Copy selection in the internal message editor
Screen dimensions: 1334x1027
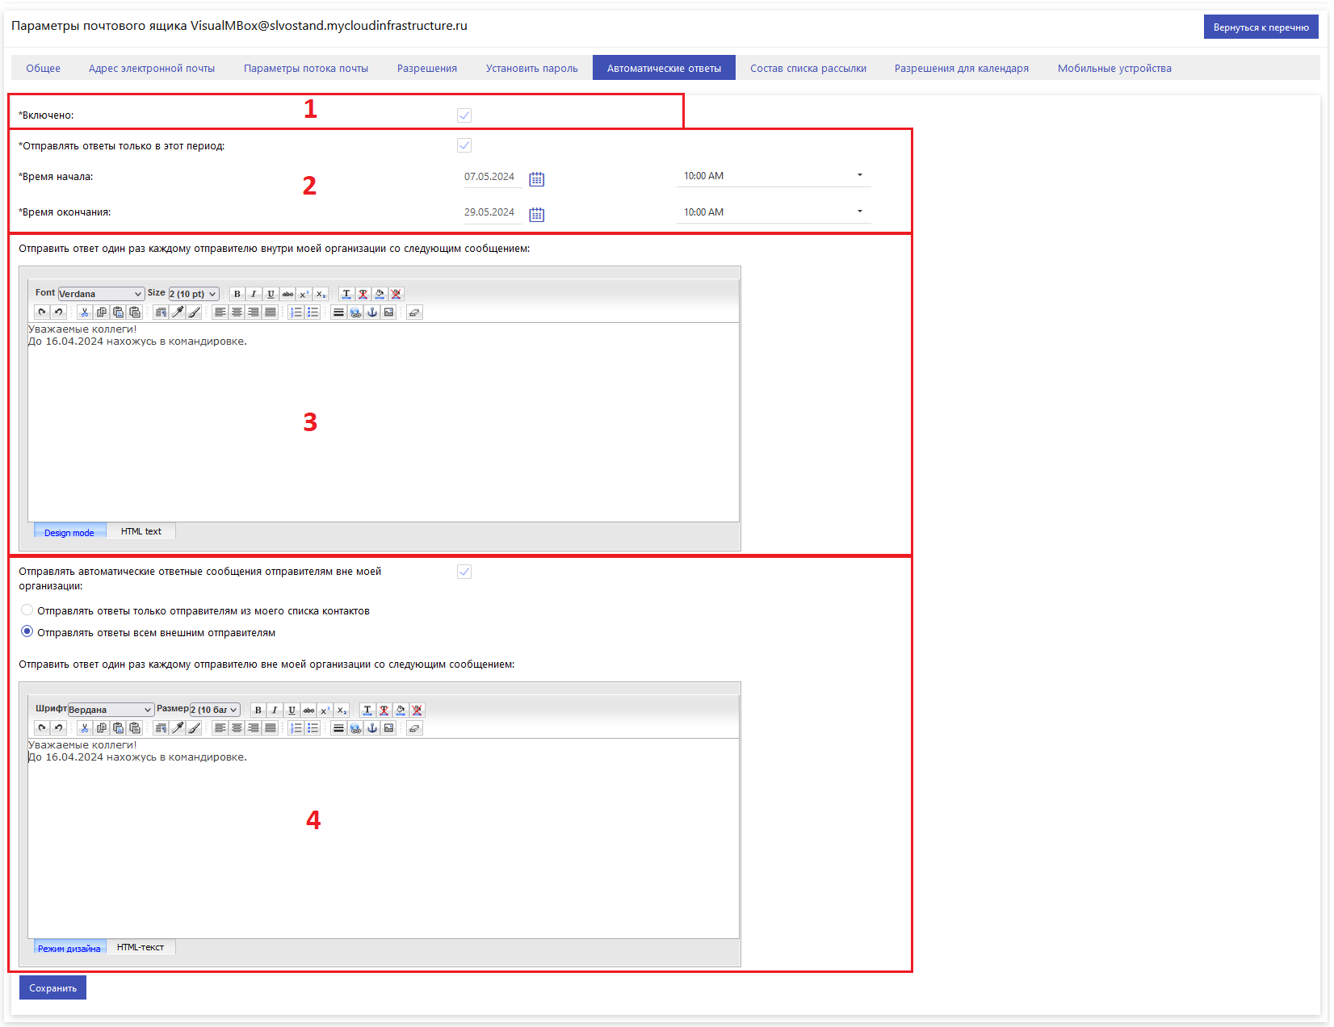101,312
